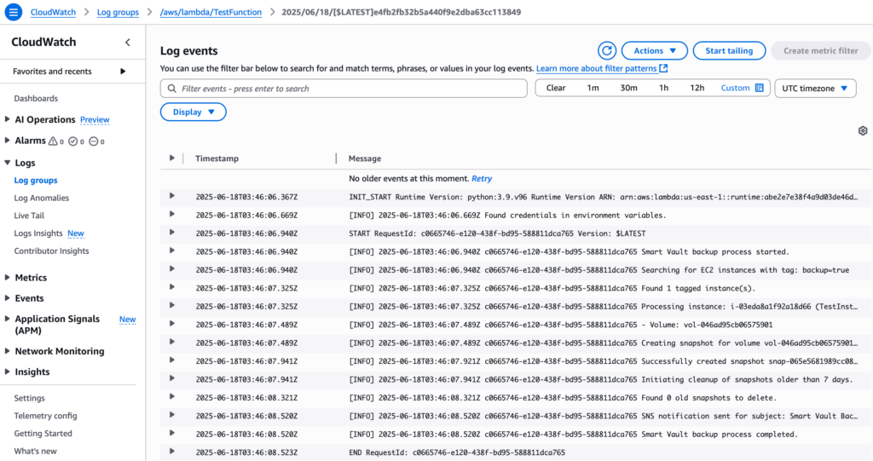This screenshot has height=461, width=873.
Task: Open the UTC timezone dropdown
Action: pyautogui.click(x=814, y=88)
